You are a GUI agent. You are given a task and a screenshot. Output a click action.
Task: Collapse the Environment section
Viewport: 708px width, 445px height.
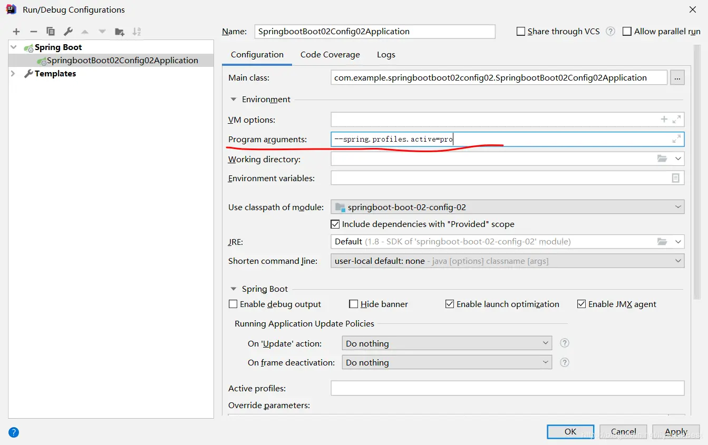[233, 99]
